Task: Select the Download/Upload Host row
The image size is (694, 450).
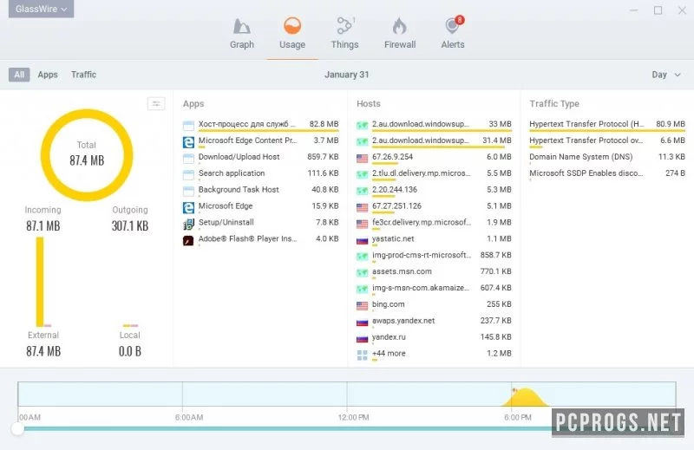Action: tap(261, 157)
